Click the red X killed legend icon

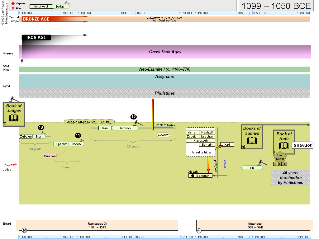[x=13, y=8]
